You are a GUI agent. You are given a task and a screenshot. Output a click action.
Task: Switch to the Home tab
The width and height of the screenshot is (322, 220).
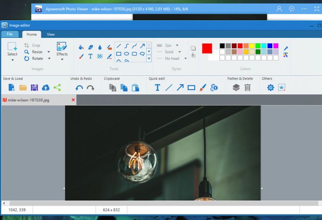[x=32, y=34]
